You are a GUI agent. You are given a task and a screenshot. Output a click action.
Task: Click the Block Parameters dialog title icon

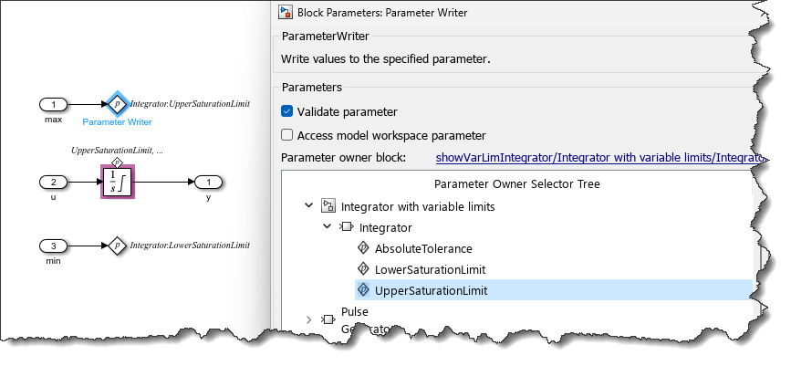pos(286,13)
